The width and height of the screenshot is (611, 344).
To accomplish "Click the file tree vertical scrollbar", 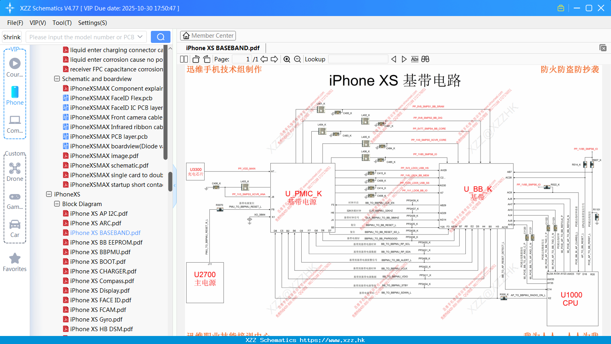I will (x=170, y=182).
